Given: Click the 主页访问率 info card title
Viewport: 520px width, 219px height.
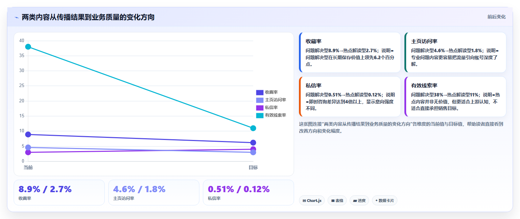Looking at the screenshot, I should coord(424,41).
